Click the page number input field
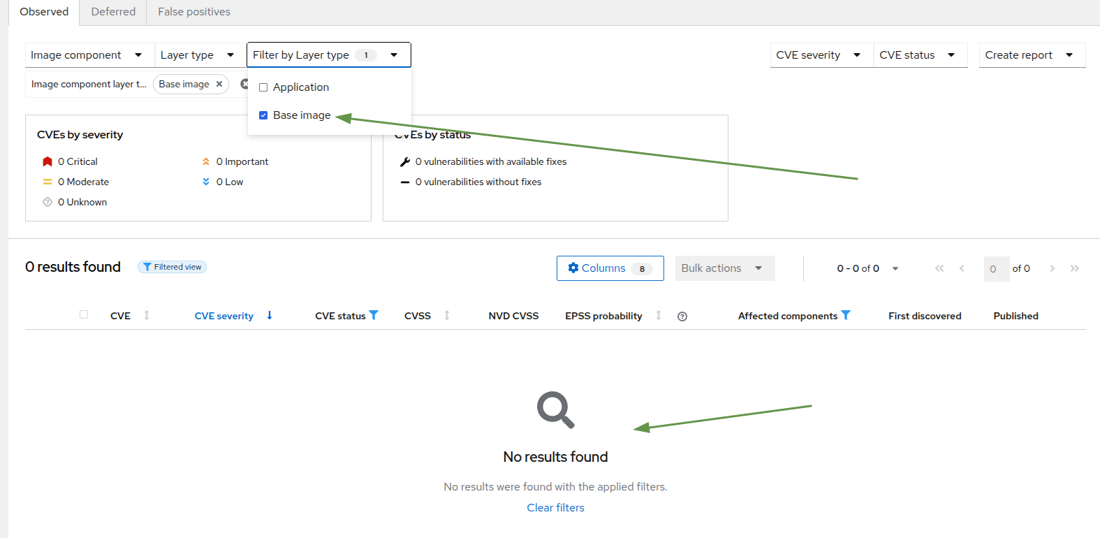Viewport: 1100px width, 538px height. point(995,269)
